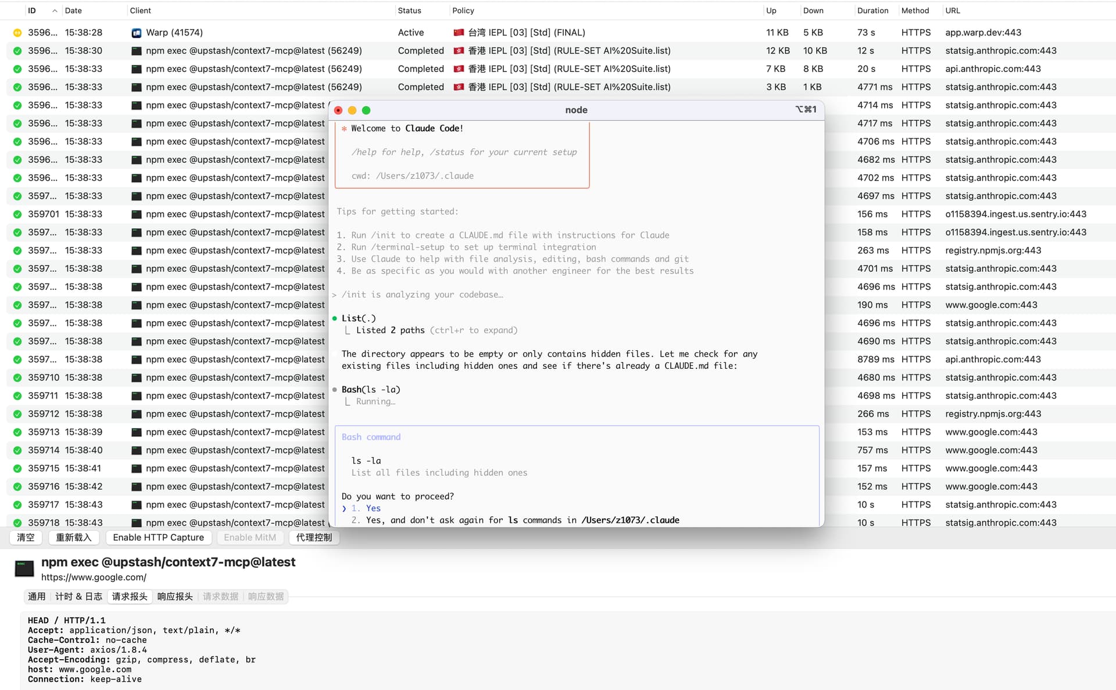Click 'Bash command' heading in node window
Screen dimensions: 1116x690
coord(371,437)
